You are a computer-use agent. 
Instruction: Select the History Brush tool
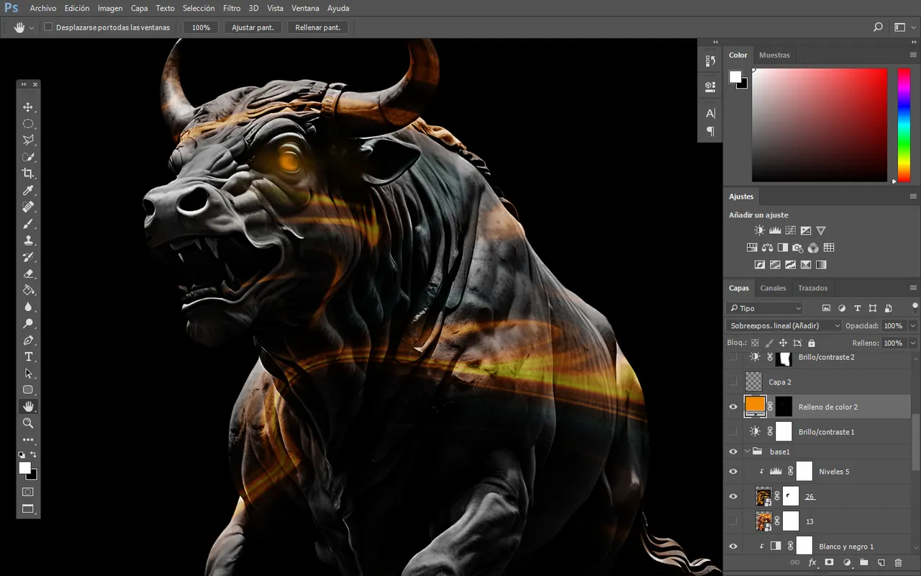click(x=28, y=257)
